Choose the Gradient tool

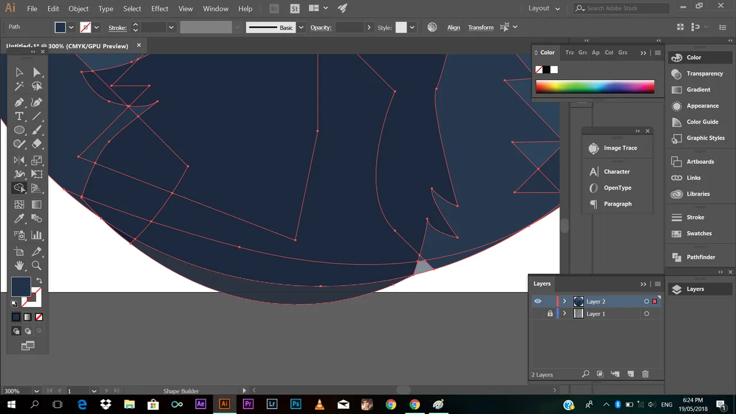coord(37,205)
